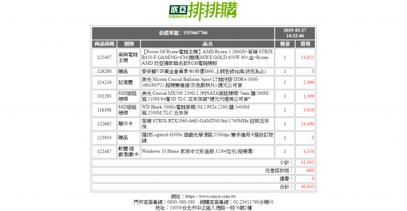Click the Crucial MX500 250G product name
Image resolution: width=407 pixels, height=211 pixels.
point(206,96)
